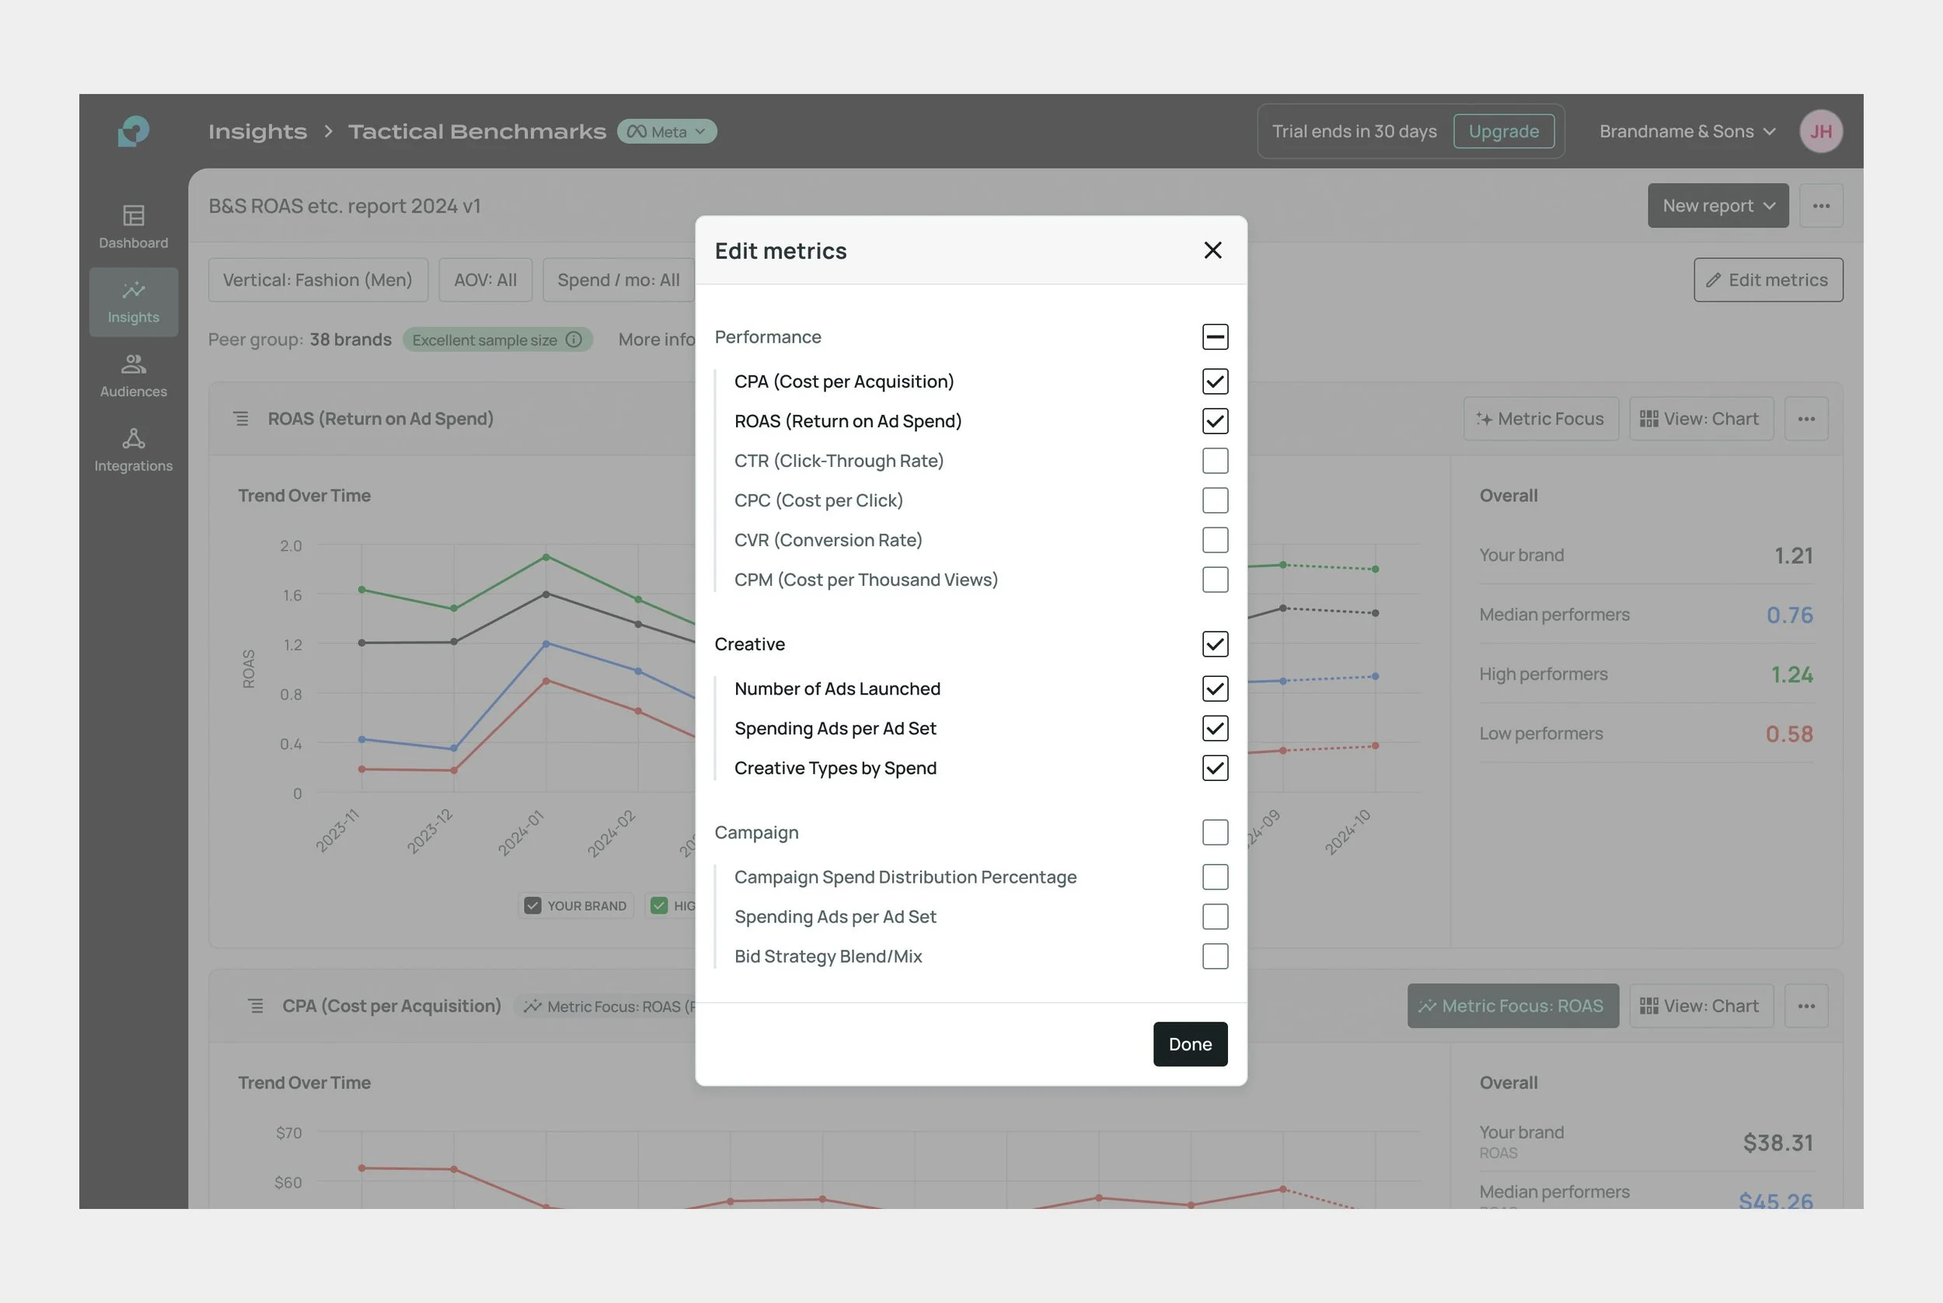Go to Audiences in sidebar

pos(133,375)
